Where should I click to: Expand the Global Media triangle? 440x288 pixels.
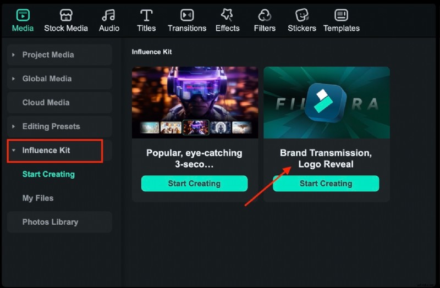pyautogui.click(x=13, y=79)
